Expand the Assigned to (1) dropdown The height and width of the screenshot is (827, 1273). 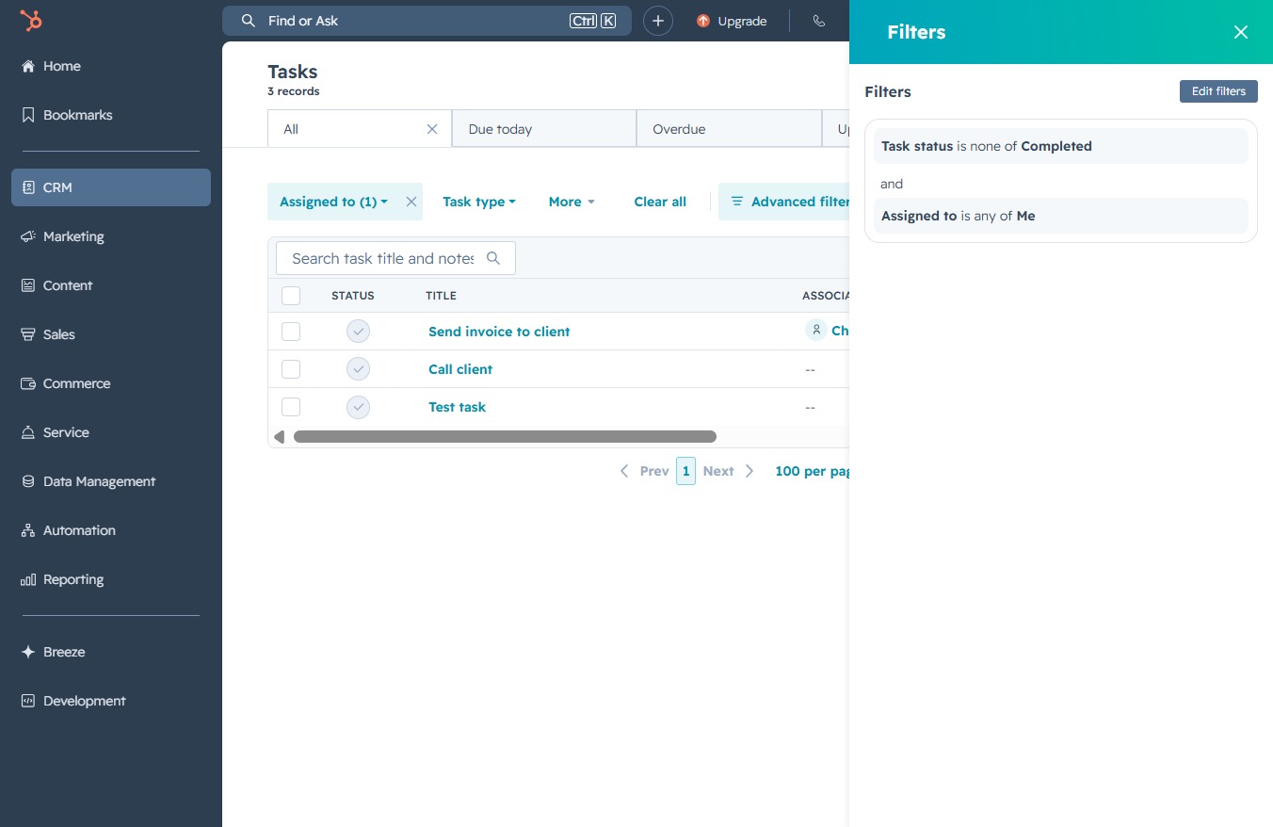(x=334, y=202)
